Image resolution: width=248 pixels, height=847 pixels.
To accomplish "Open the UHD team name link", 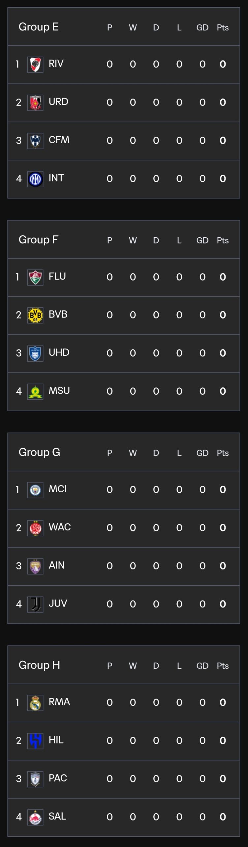I will (x=59, y=352).
